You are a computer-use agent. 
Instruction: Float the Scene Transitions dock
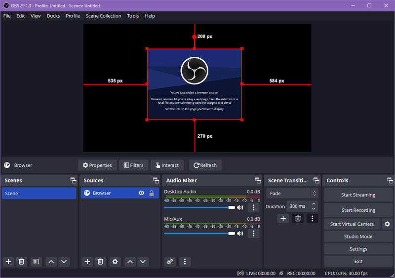click(x=316, y=180)
